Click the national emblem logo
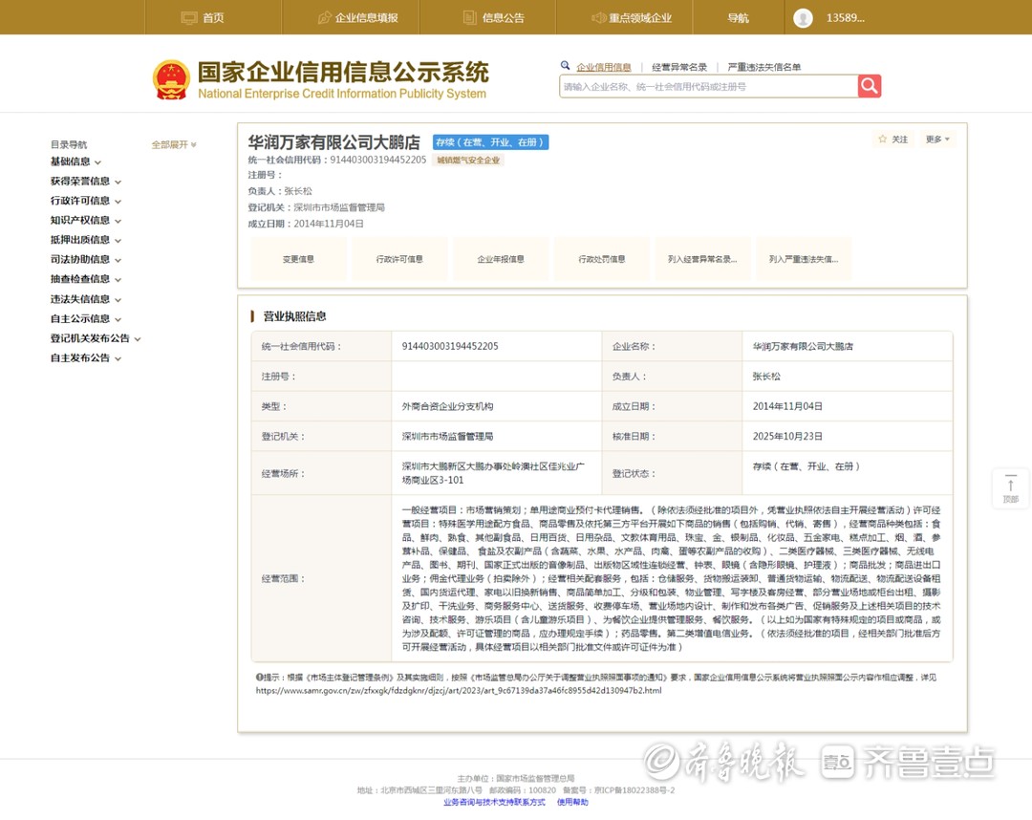This screenshot has width=1032, height=820. (171, 79)
